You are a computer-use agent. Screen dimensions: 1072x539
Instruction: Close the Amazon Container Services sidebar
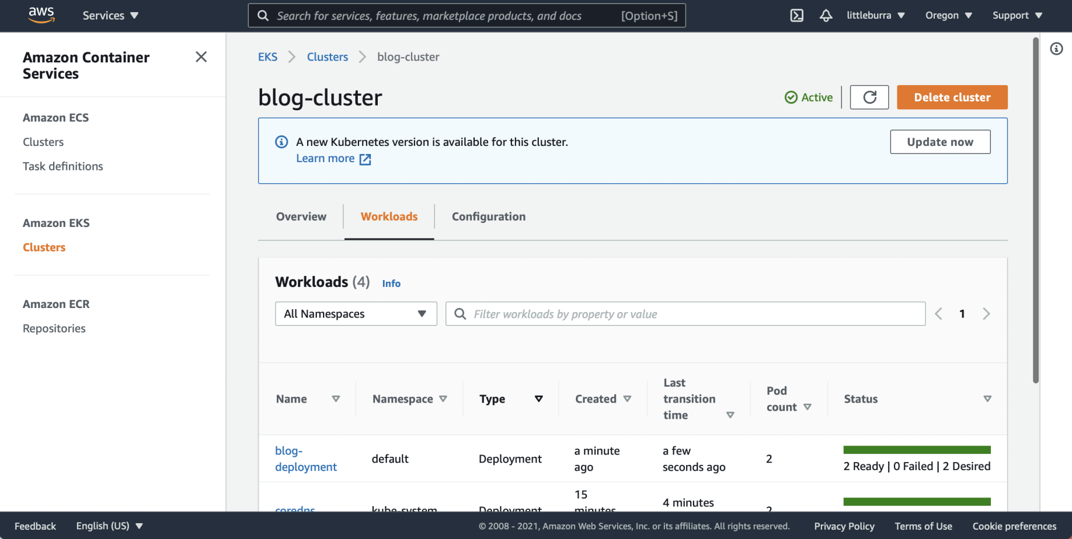(x=201, y=57)
